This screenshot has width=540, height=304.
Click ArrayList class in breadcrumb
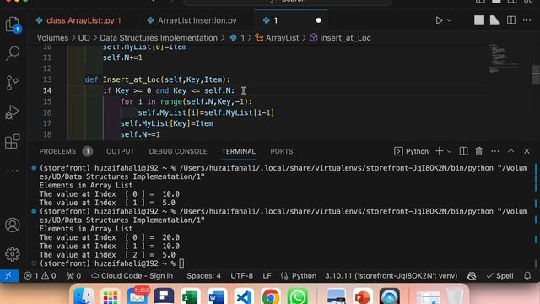click(x=282, y=38)
